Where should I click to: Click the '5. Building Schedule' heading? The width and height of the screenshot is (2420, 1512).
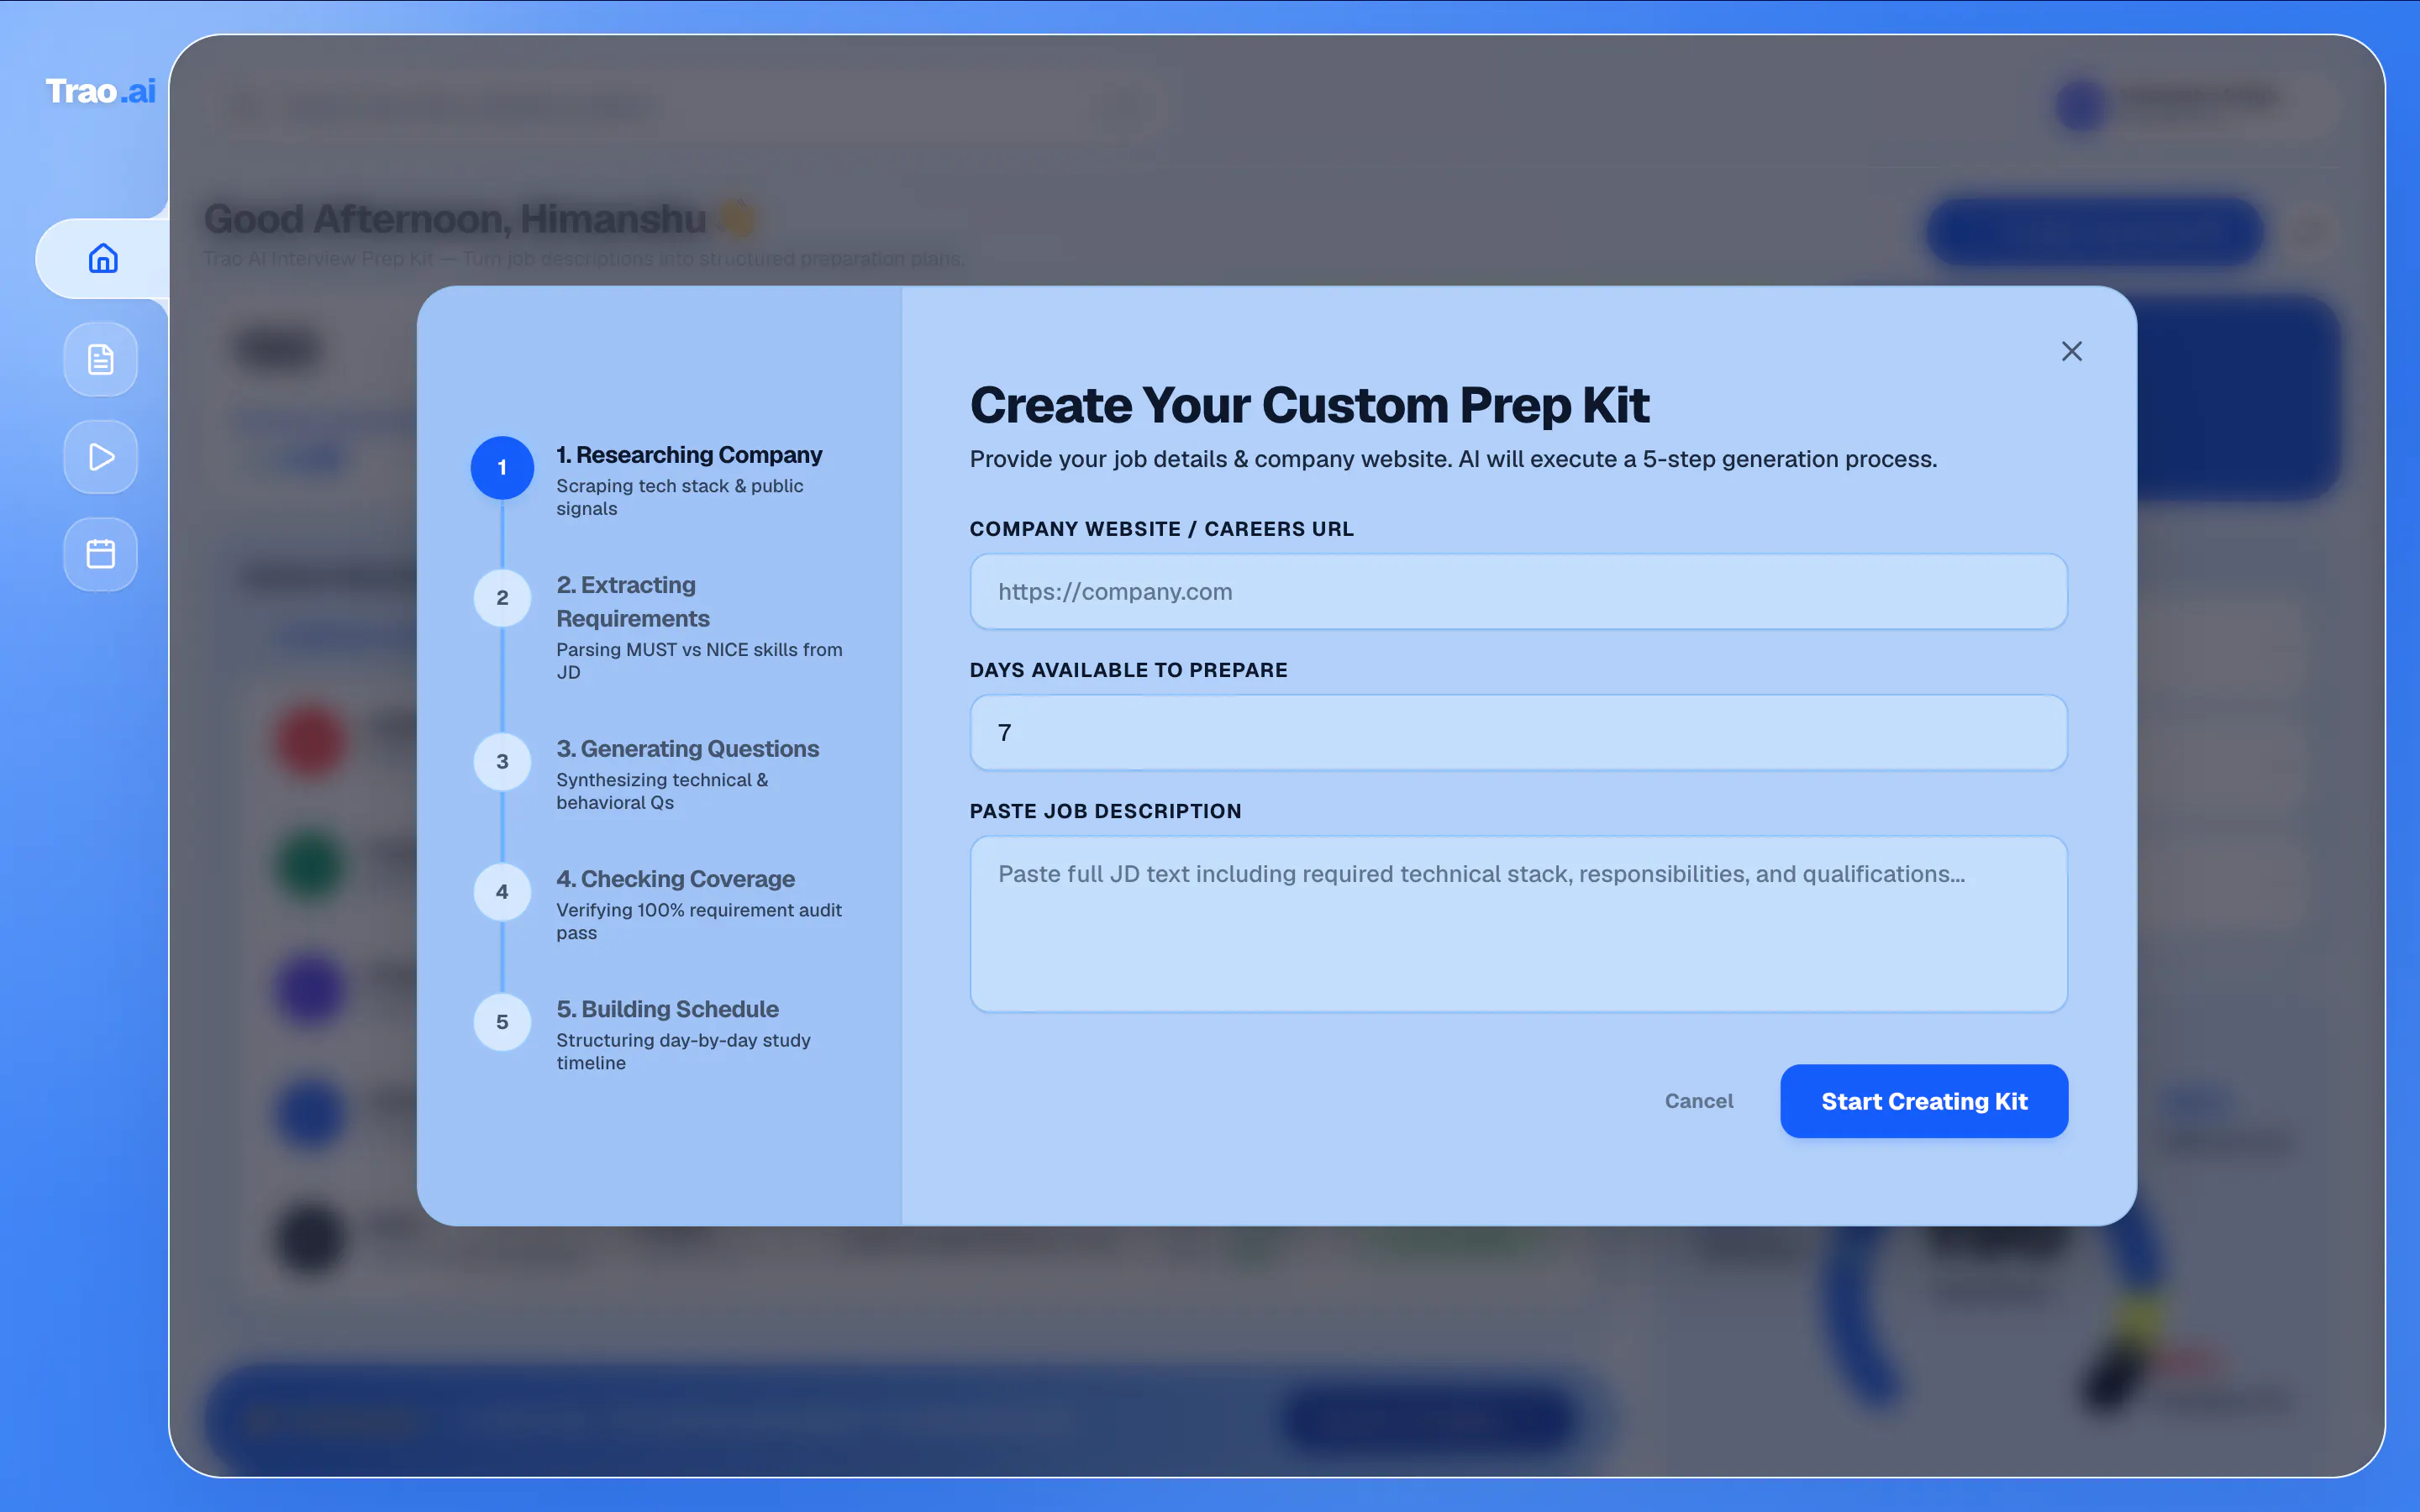[667, 1009]
